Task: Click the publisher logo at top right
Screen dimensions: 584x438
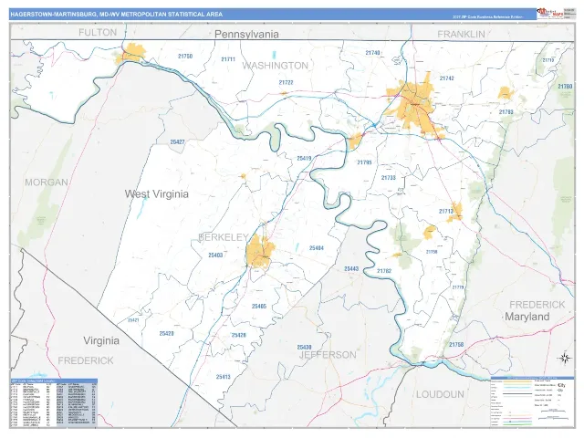Action: click(549, 14)
